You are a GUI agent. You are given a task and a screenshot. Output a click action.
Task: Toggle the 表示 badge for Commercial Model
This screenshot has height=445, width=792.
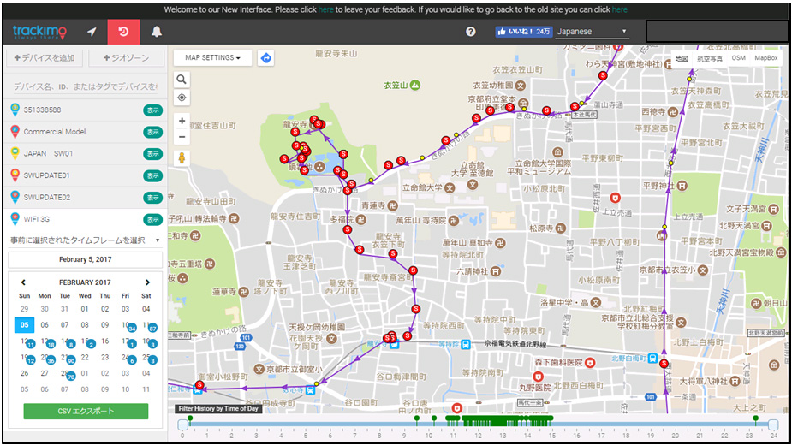(153, 132)
